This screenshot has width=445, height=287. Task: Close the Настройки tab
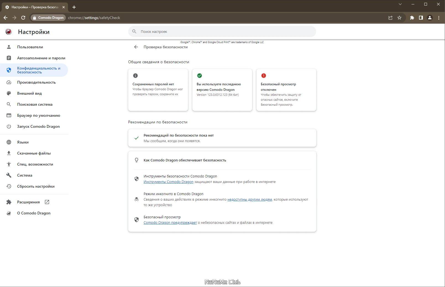pos(63,7)
